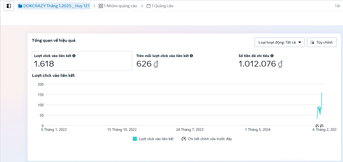Click the Tổng quan về hiệu quả heading

tap(54, 40)
